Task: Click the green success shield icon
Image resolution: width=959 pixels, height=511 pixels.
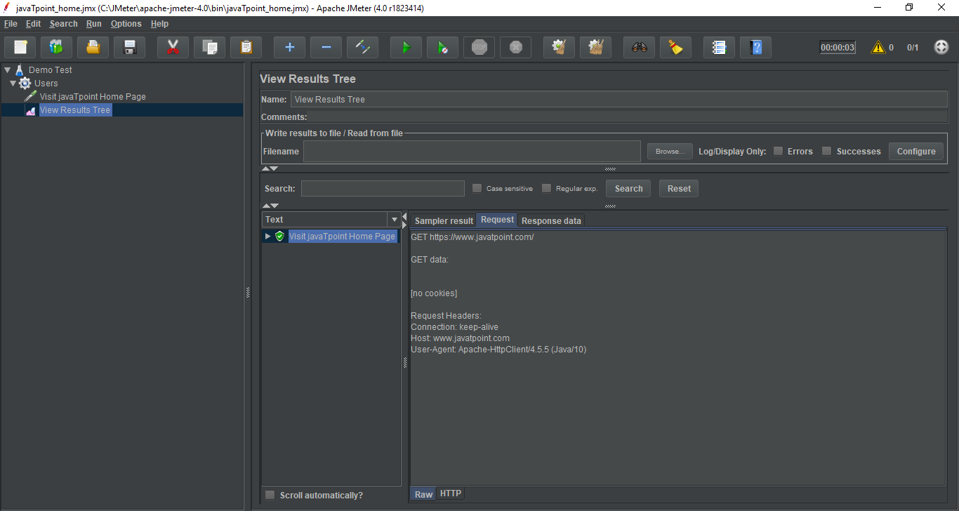Action: click(x=279, y=237)
